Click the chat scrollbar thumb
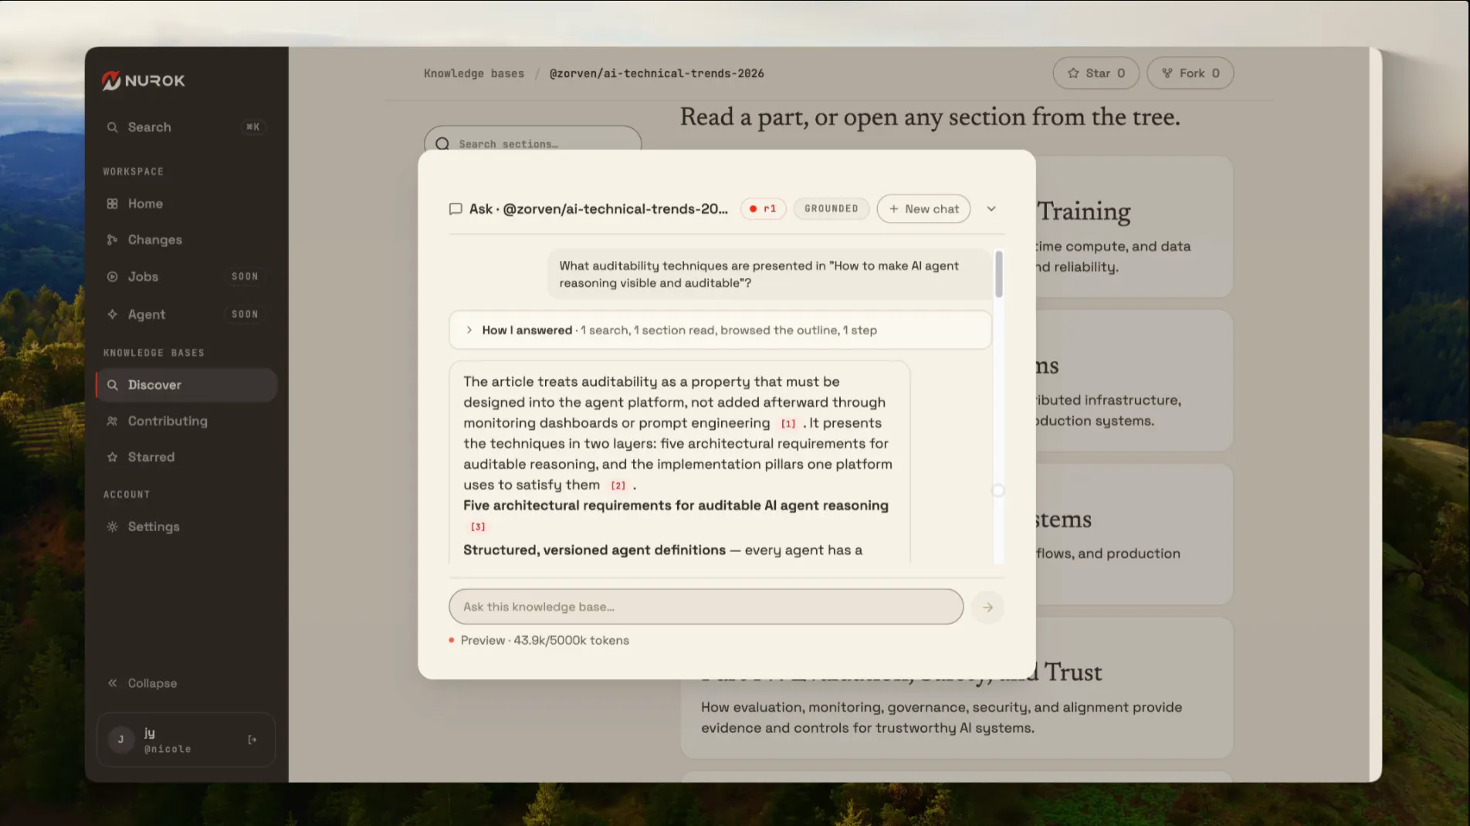The image size is (1470, 826). [x=998, y=274]
